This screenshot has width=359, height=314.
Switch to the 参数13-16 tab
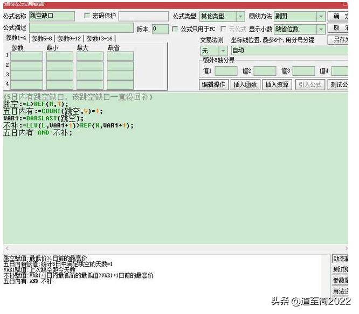pos(99,38)
